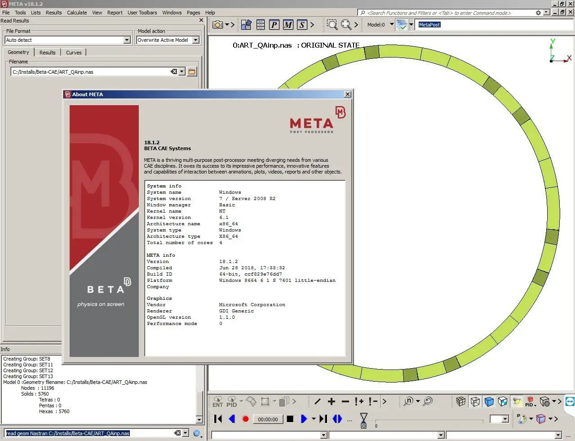
Task: Toggle the hidden-line half-shaded cube style
Action: pyautogui.click(x=503, y=401)
